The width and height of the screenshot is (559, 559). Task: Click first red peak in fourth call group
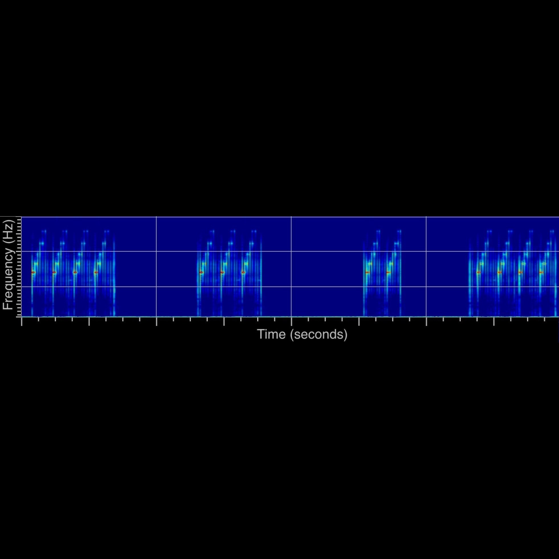478,272
